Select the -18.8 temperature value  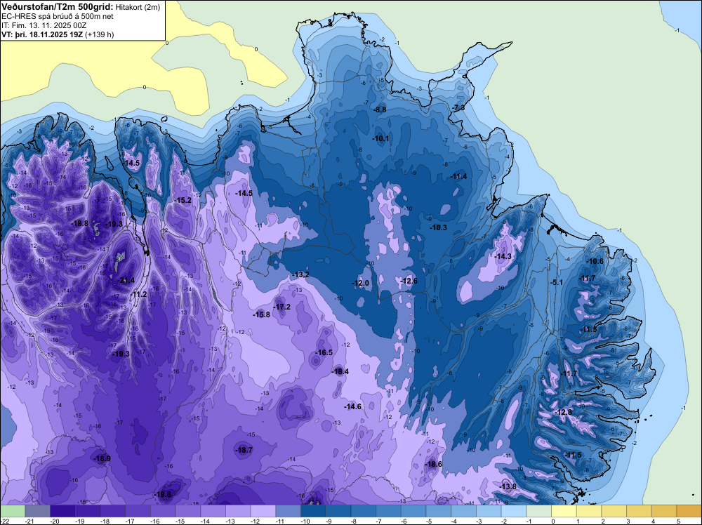tap(80, 223)
